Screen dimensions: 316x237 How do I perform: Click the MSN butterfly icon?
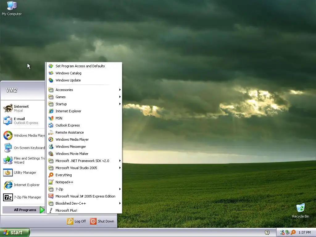pyautogui.click(x=51, y=118)
